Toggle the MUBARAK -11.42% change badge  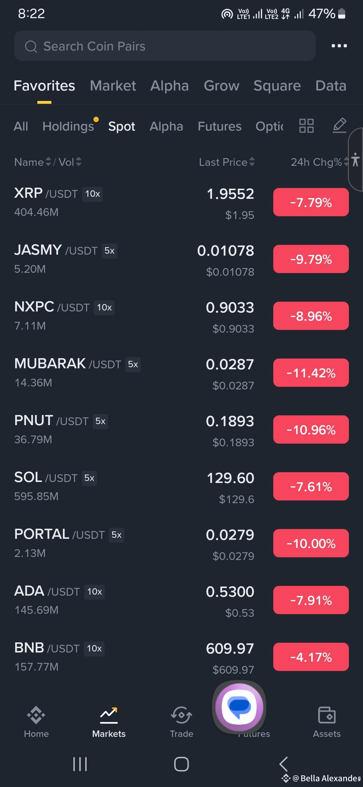(x=311, y=373)
